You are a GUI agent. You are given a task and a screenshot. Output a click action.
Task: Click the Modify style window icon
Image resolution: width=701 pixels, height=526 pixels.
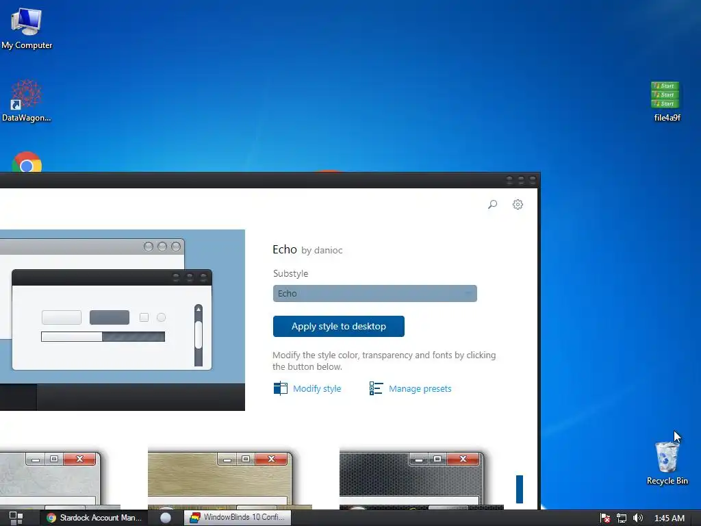pos(280,388)
